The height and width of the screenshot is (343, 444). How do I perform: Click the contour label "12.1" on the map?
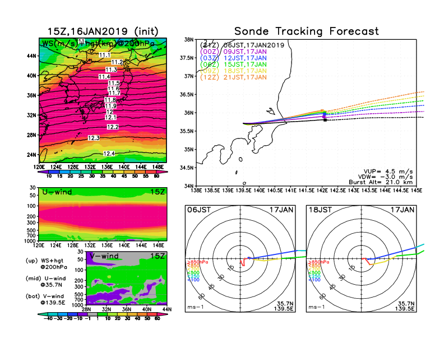pos(110,118)
